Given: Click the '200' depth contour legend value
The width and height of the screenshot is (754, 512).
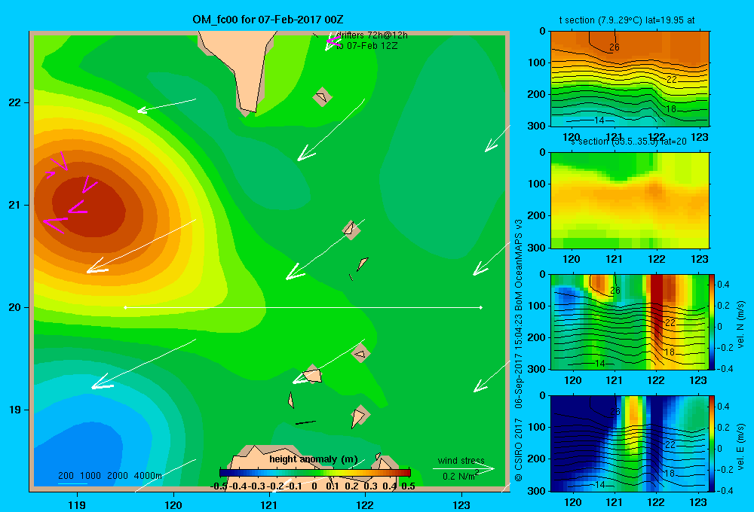Looking at the screenshot, I should [66, 476].
